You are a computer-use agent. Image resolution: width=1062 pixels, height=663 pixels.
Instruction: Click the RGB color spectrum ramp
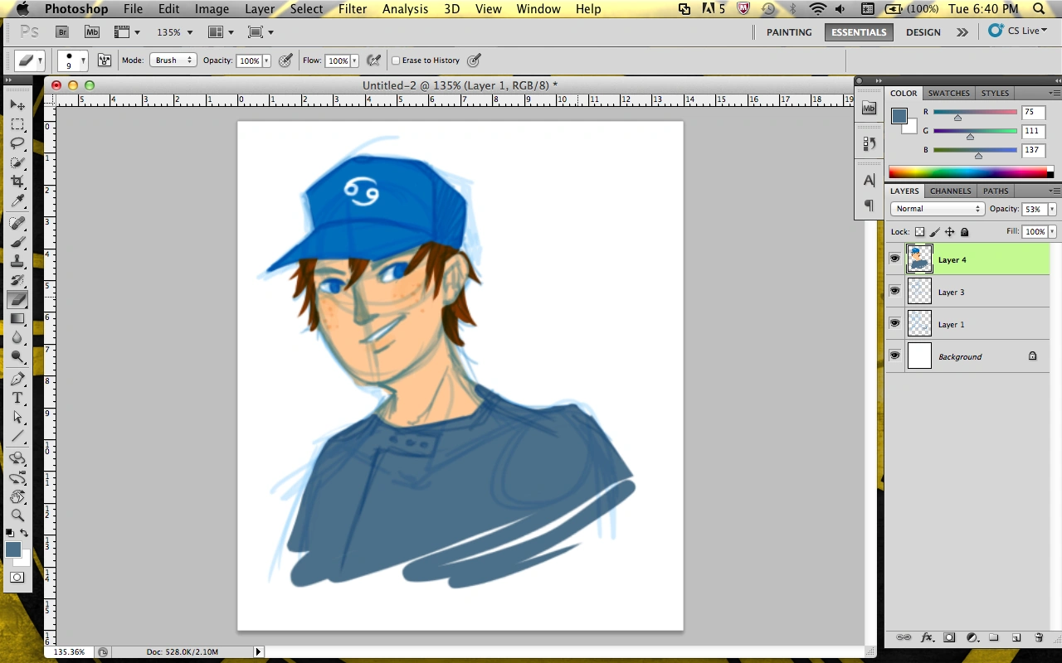tap(967, 172)
